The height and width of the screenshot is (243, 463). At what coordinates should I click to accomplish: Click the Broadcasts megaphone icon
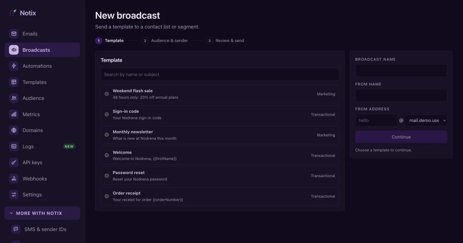tap(14, 50)
